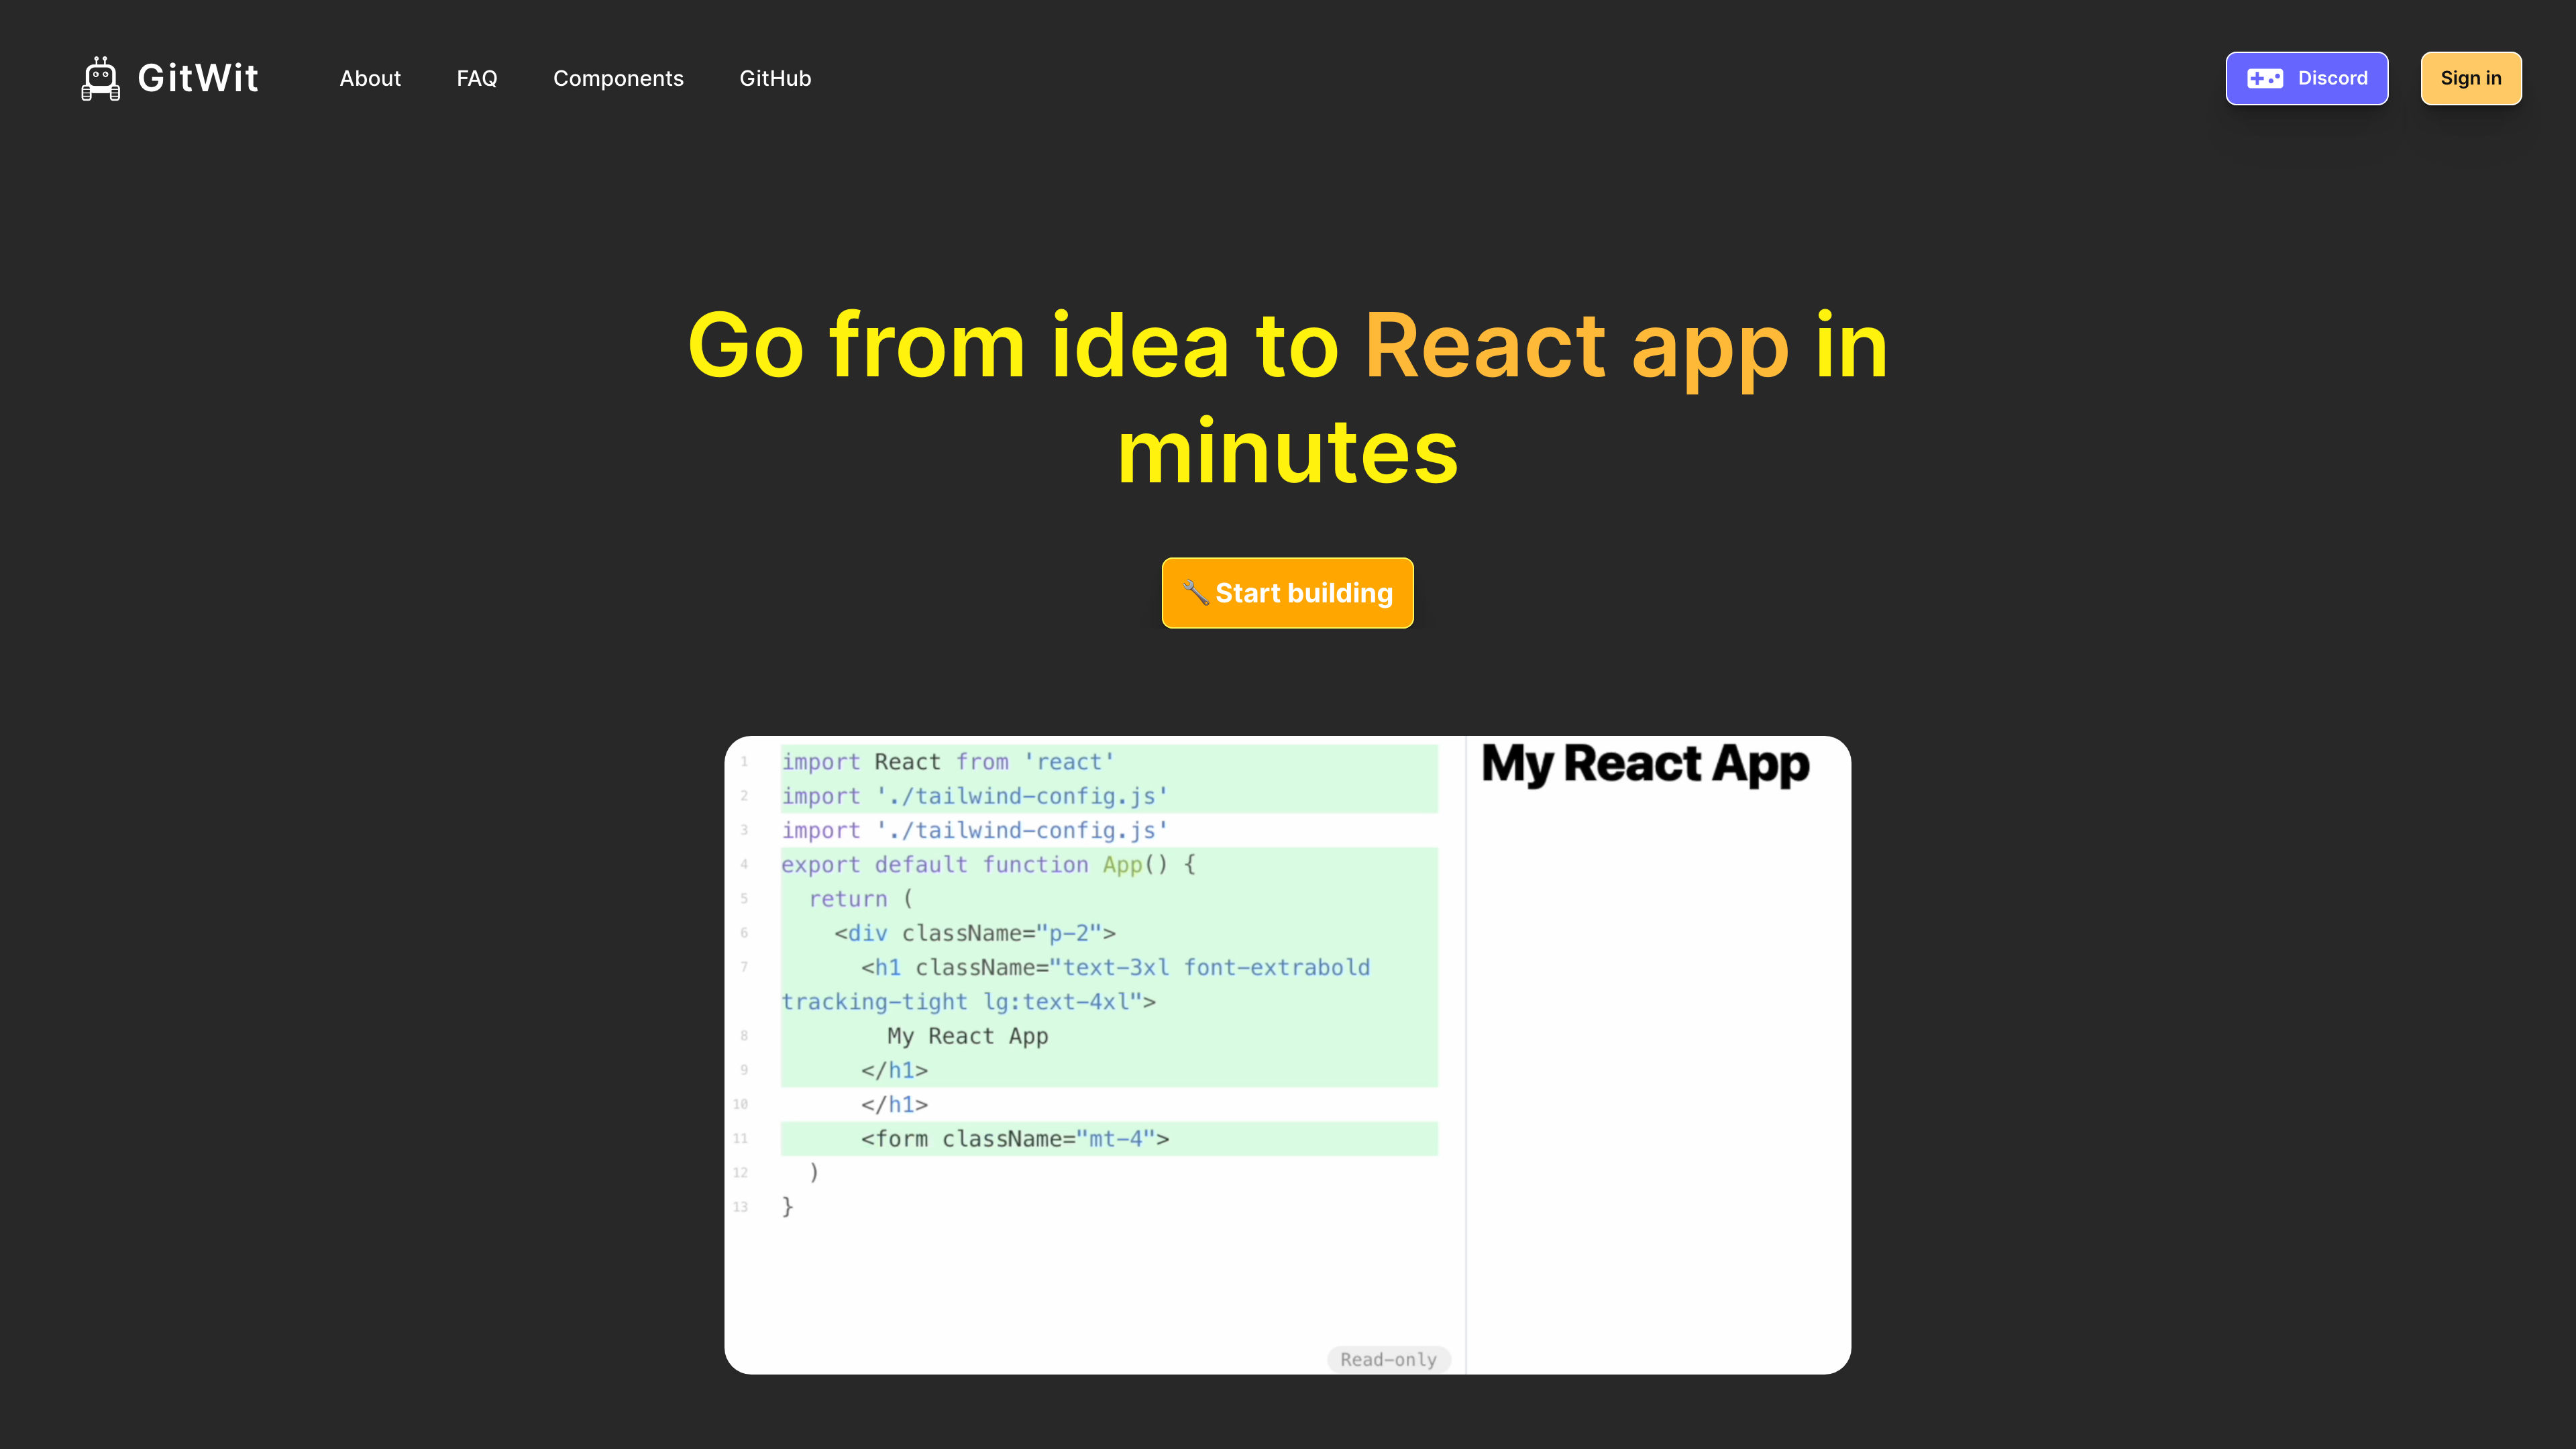Go to the FAQ section
The width and height of the screenshot is (2576, 1449).
pyautogui.click(x=477, y=78)
